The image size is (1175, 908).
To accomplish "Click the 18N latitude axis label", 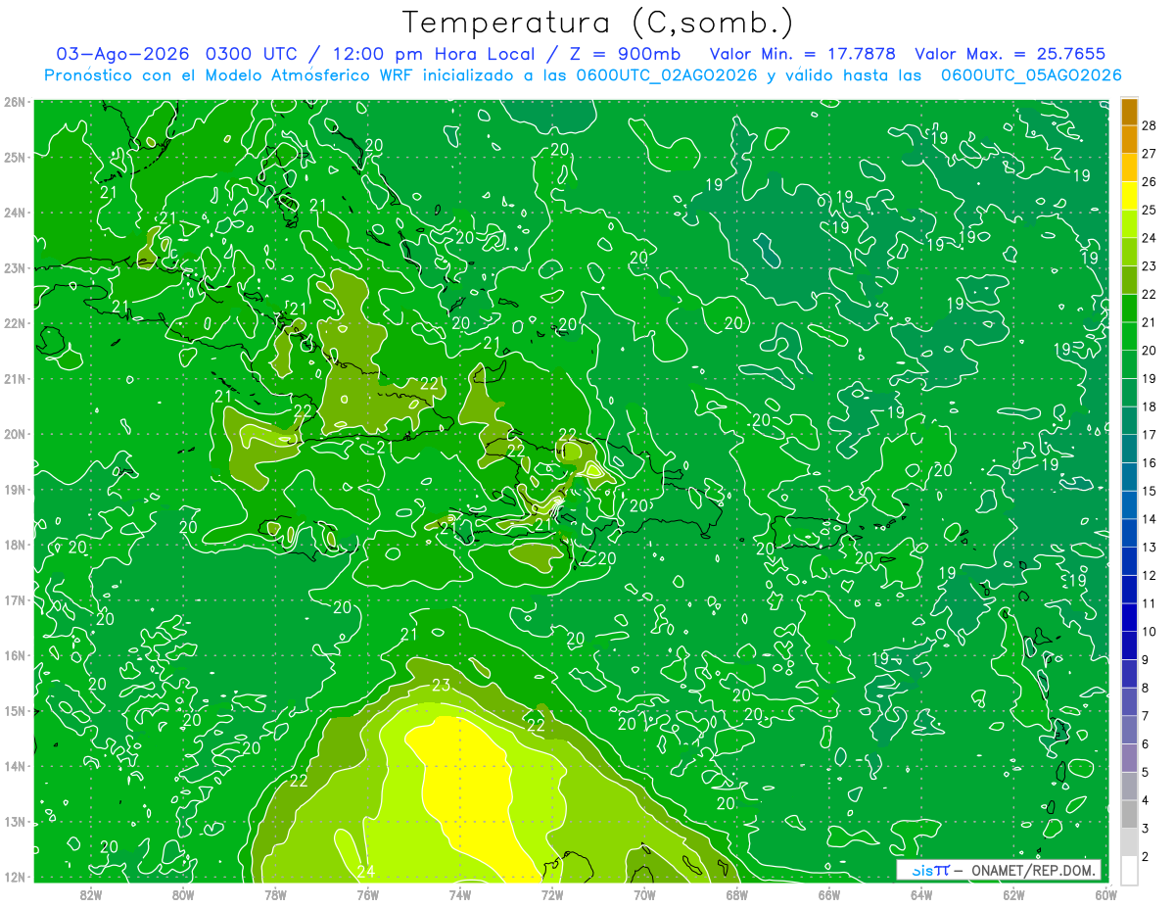I will 15,545.
